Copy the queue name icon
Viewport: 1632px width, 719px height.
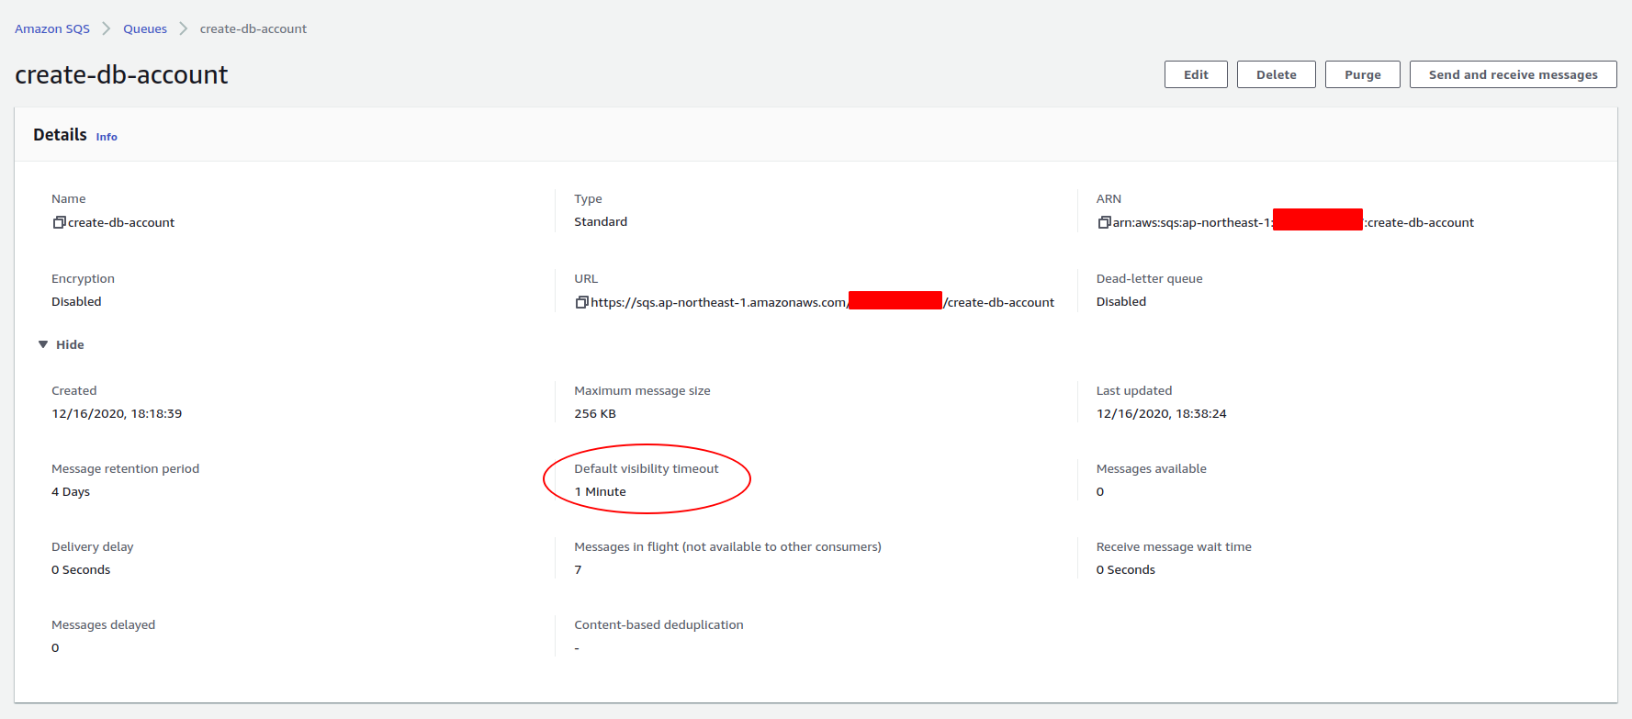click(x=59, y=222)
